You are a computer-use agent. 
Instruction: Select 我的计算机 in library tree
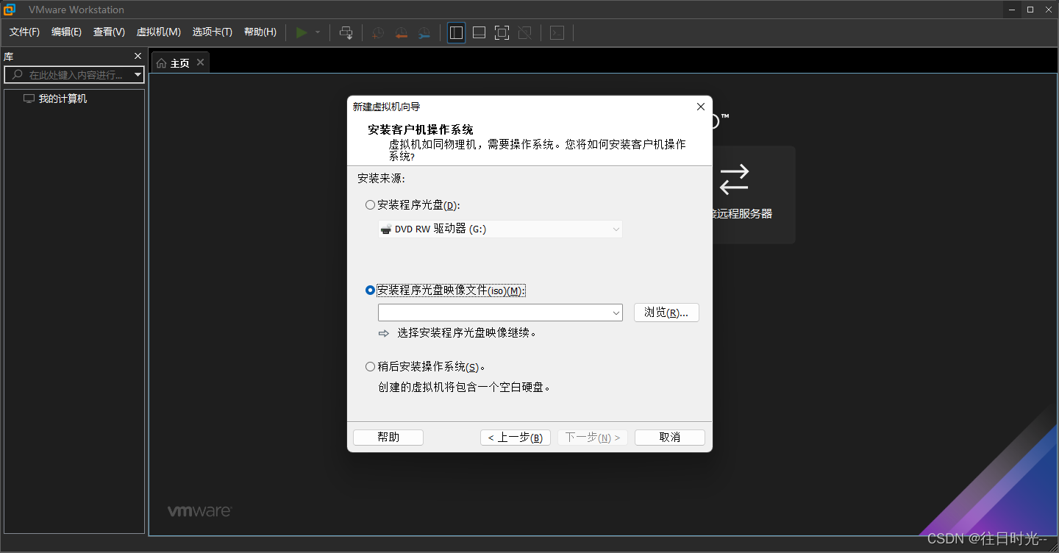click(63, 99)
